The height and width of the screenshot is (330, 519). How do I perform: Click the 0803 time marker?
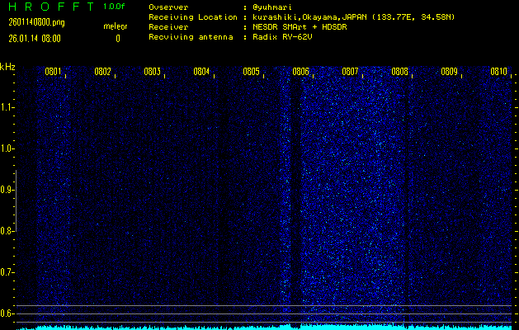pyautogui.click(x=153, y=72)
